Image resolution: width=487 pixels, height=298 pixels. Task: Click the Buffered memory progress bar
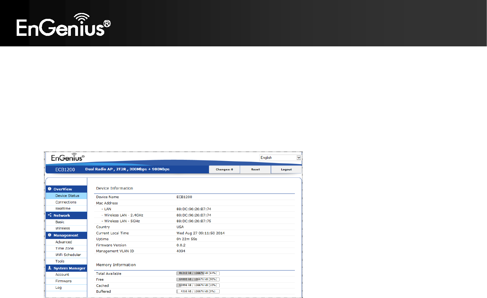coord(198,291)
